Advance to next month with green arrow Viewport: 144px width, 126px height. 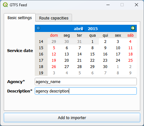pos(133,28)
